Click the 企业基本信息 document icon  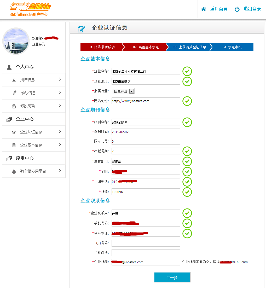14,145
